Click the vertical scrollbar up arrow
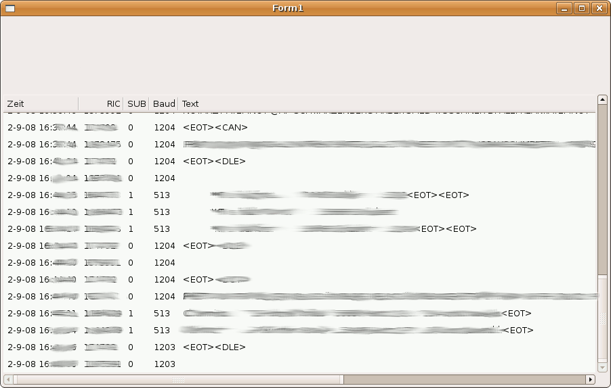 [602, 100]
